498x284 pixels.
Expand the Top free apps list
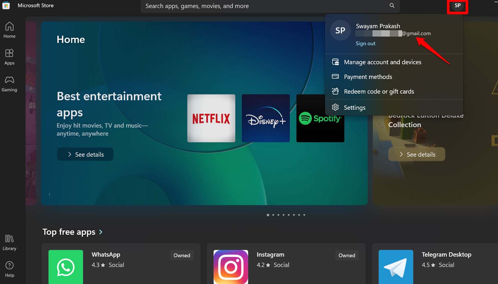(x=73, y=232)
